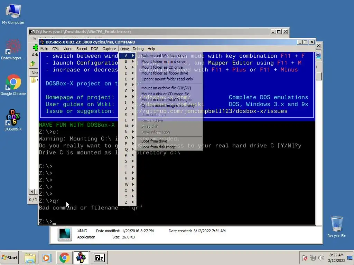Expand drive F submenu
The image size is (354, 265).
click(x=127, y=85)
